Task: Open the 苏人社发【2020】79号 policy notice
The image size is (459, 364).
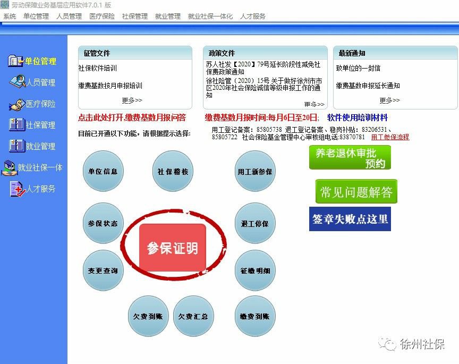Action: (263, 68)
